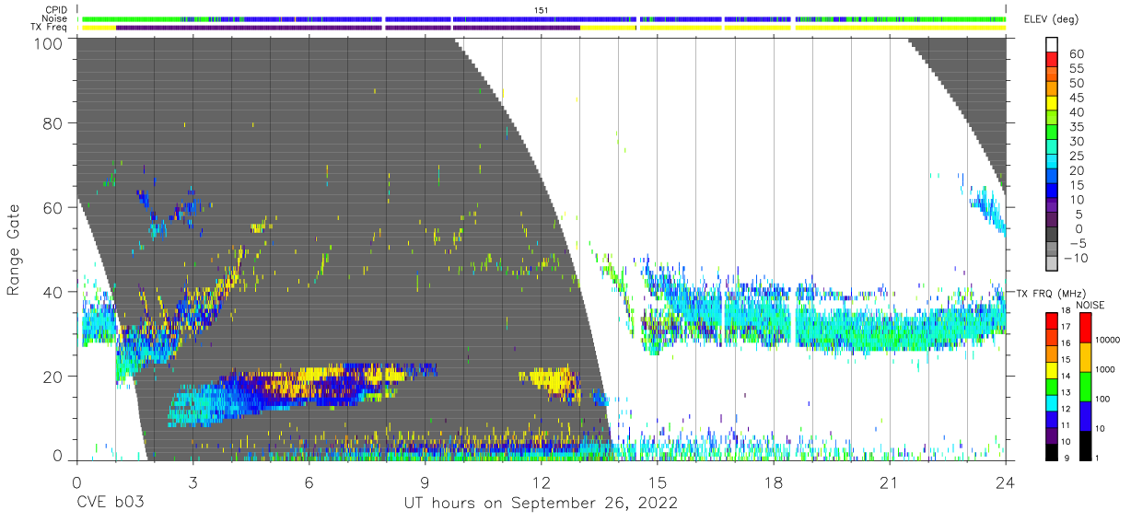Click the dark gray segment of ELEV colorbar

coord(1052,234)
